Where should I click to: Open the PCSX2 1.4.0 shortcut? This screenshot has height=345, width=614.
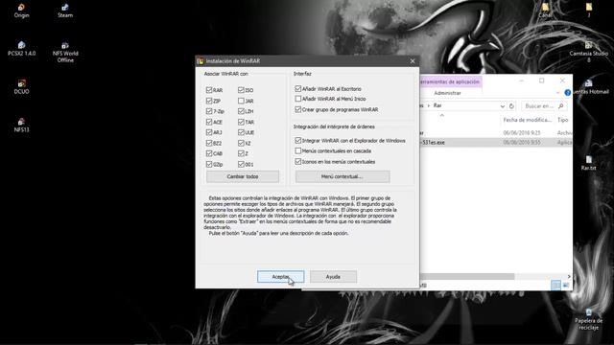pyautogui.click(x=21, y=49)
